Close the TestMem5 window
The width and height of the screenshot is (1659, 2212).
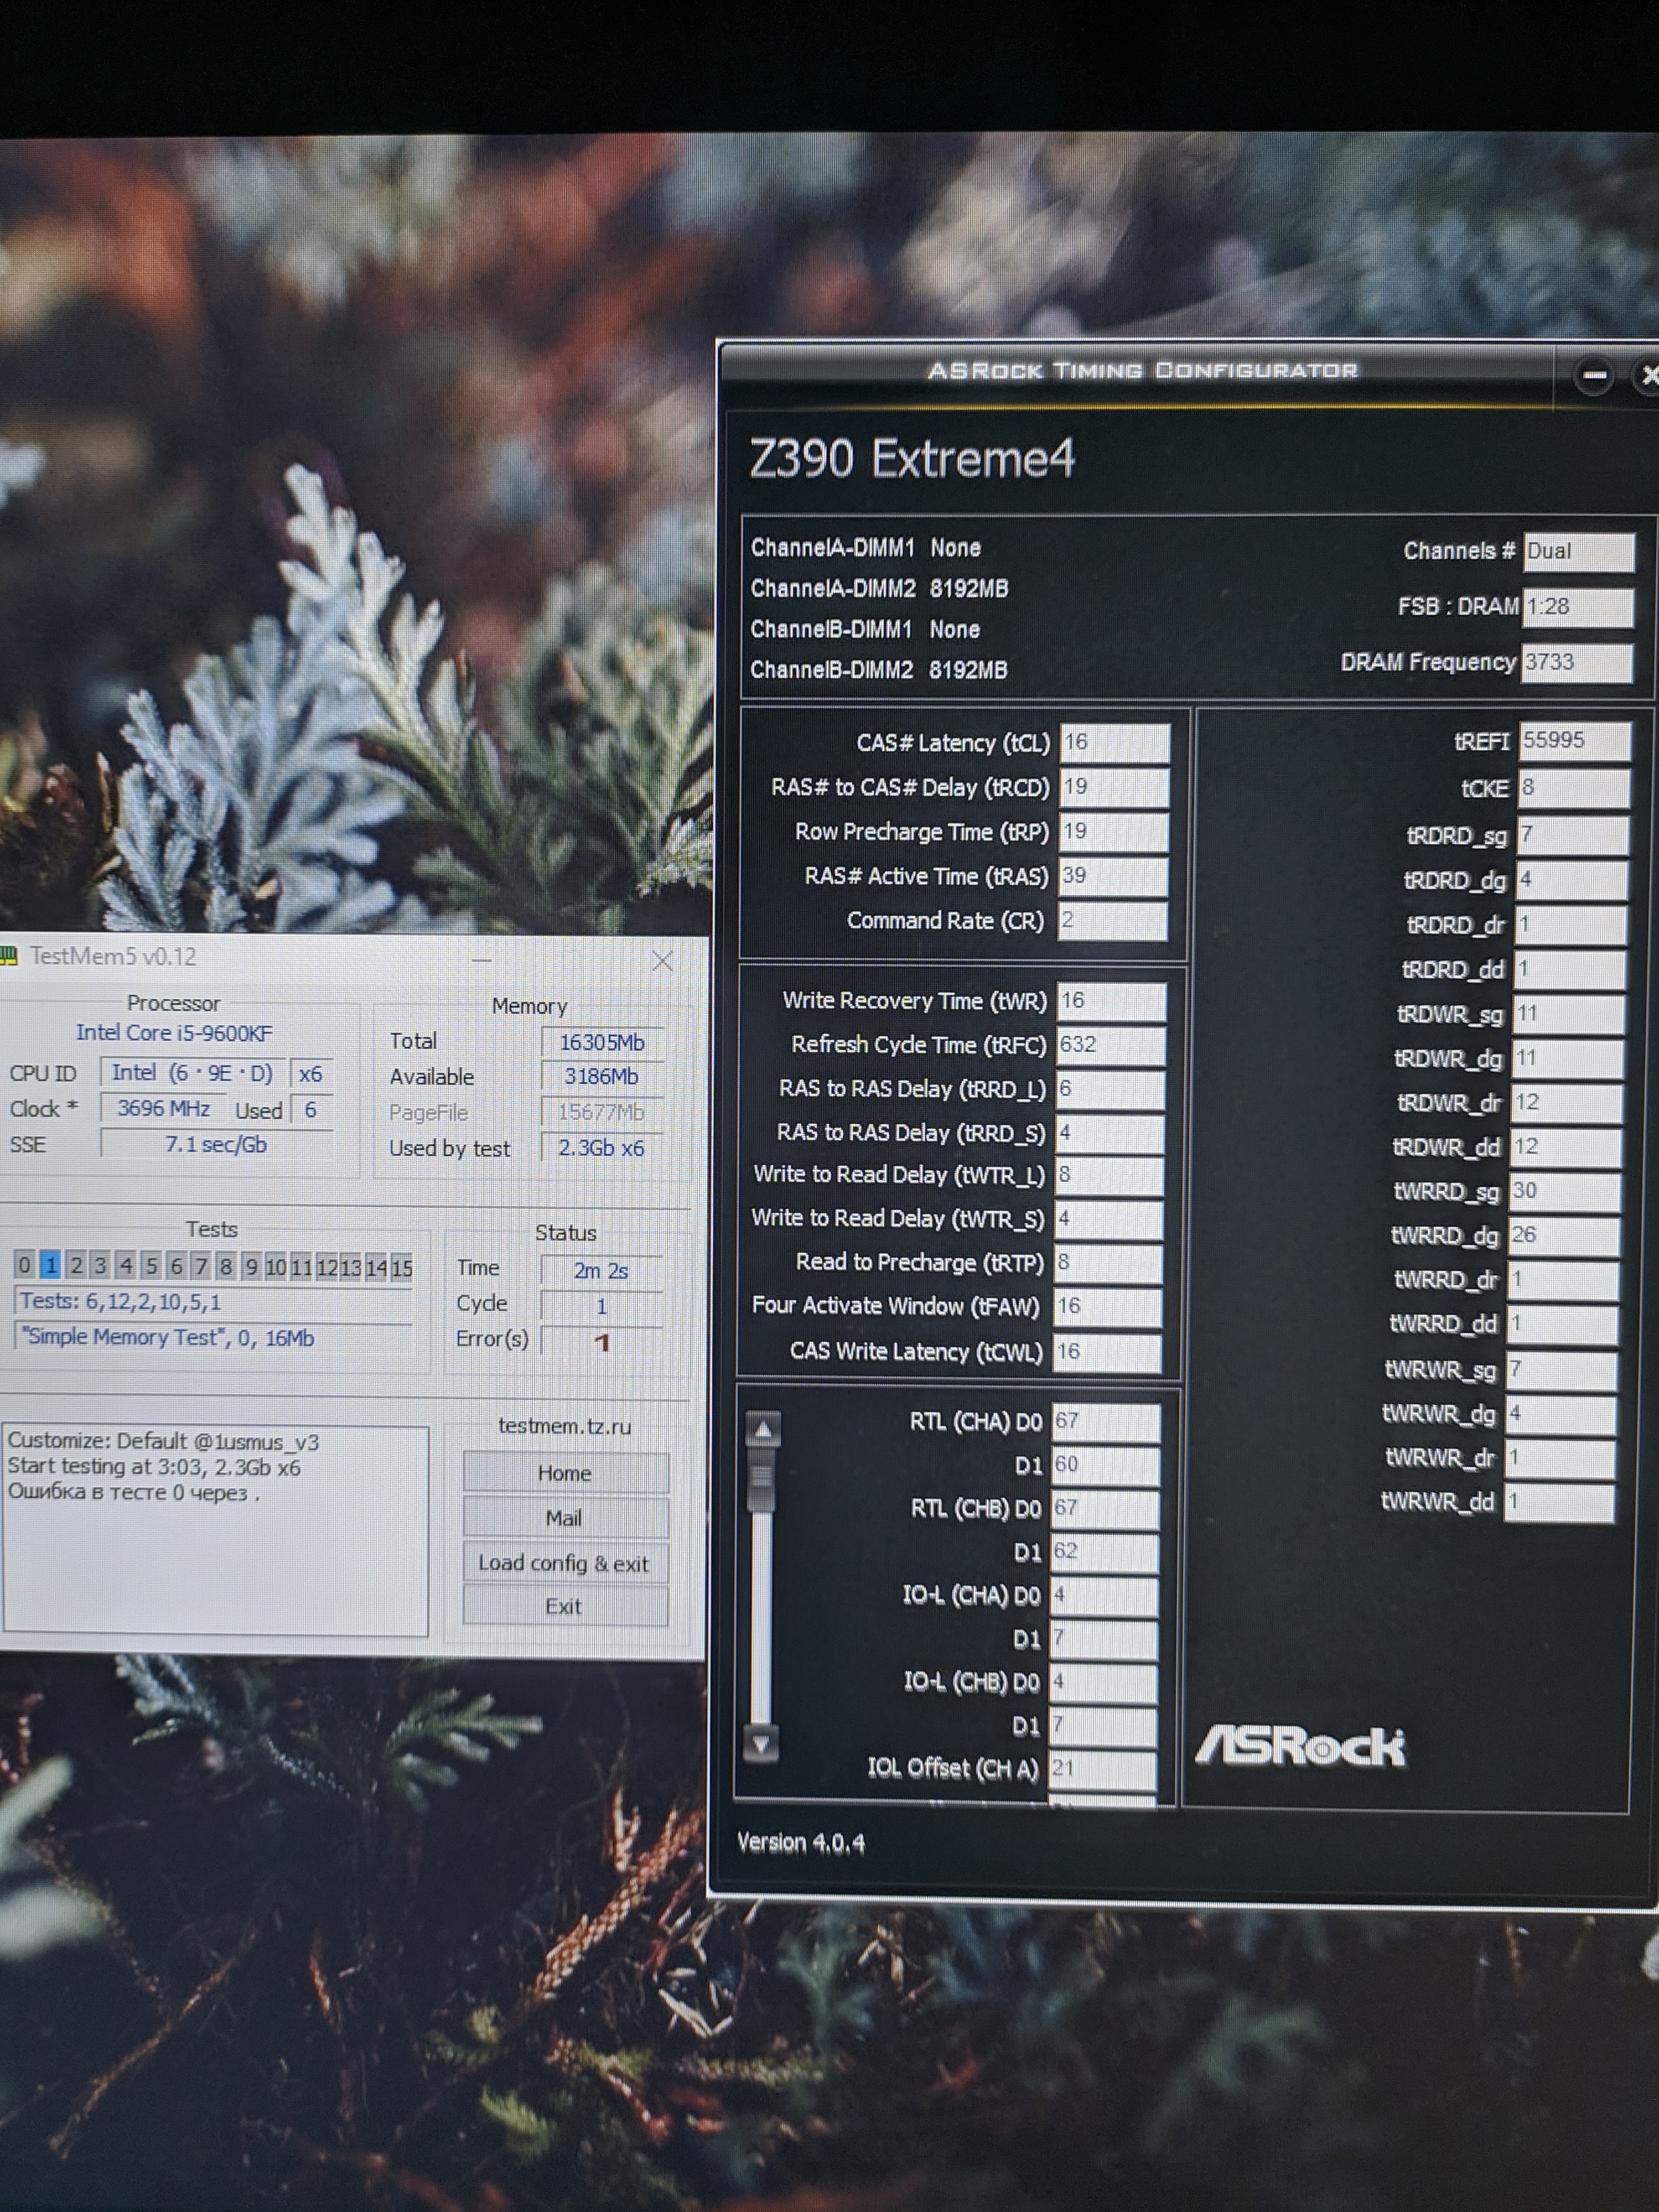(662, 961)
